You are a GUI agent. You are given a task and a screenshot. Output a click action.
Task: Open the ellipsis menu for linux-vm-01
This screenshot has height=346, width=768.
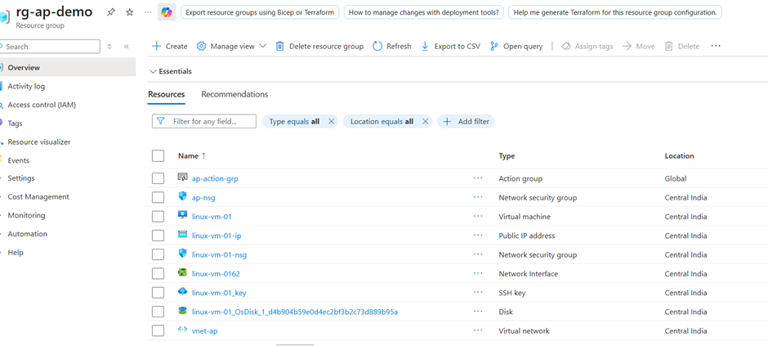tap(478, 216)
